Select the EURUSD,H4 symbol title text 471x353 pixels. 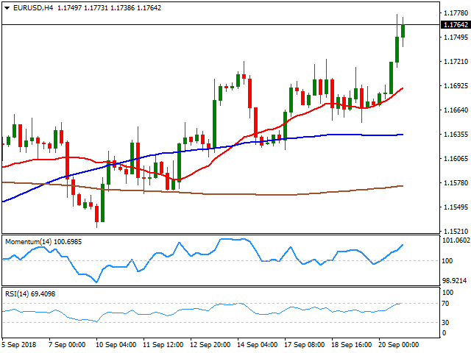33,8
